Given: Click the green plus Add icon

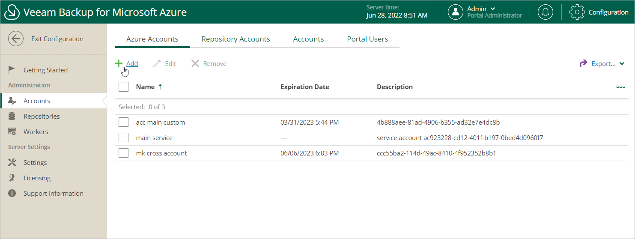Looking at the screenshot, I should pos(119,63).
